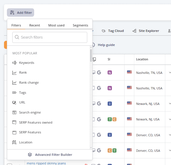Click the green T badge in second Newark row

point(110,119)
